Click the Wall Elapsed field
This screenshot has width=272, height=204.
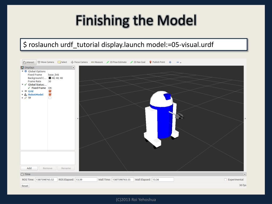163,180
